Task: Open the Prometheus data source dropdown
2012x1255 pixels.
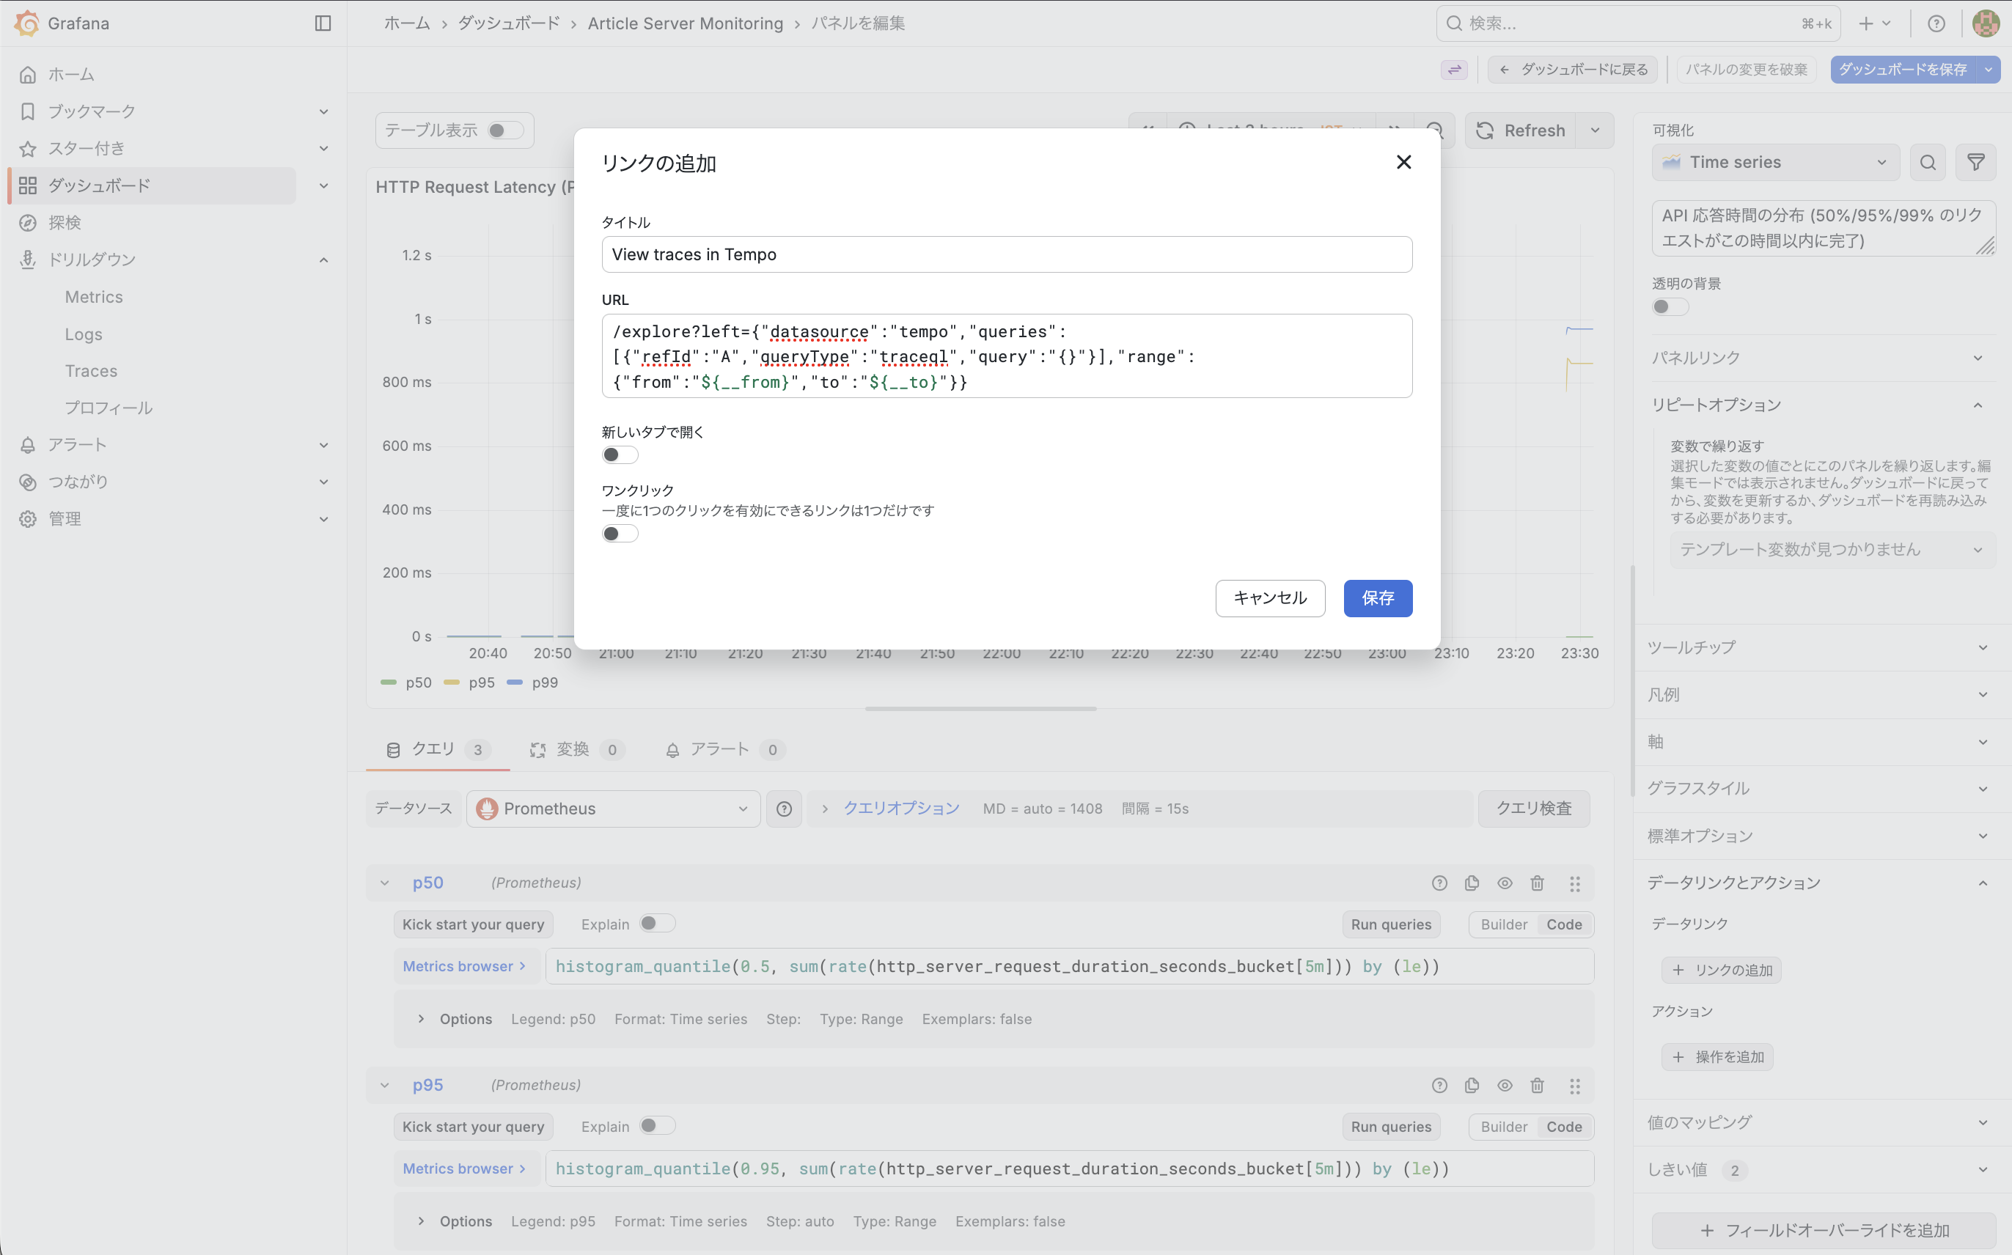Action: [612, 809]
